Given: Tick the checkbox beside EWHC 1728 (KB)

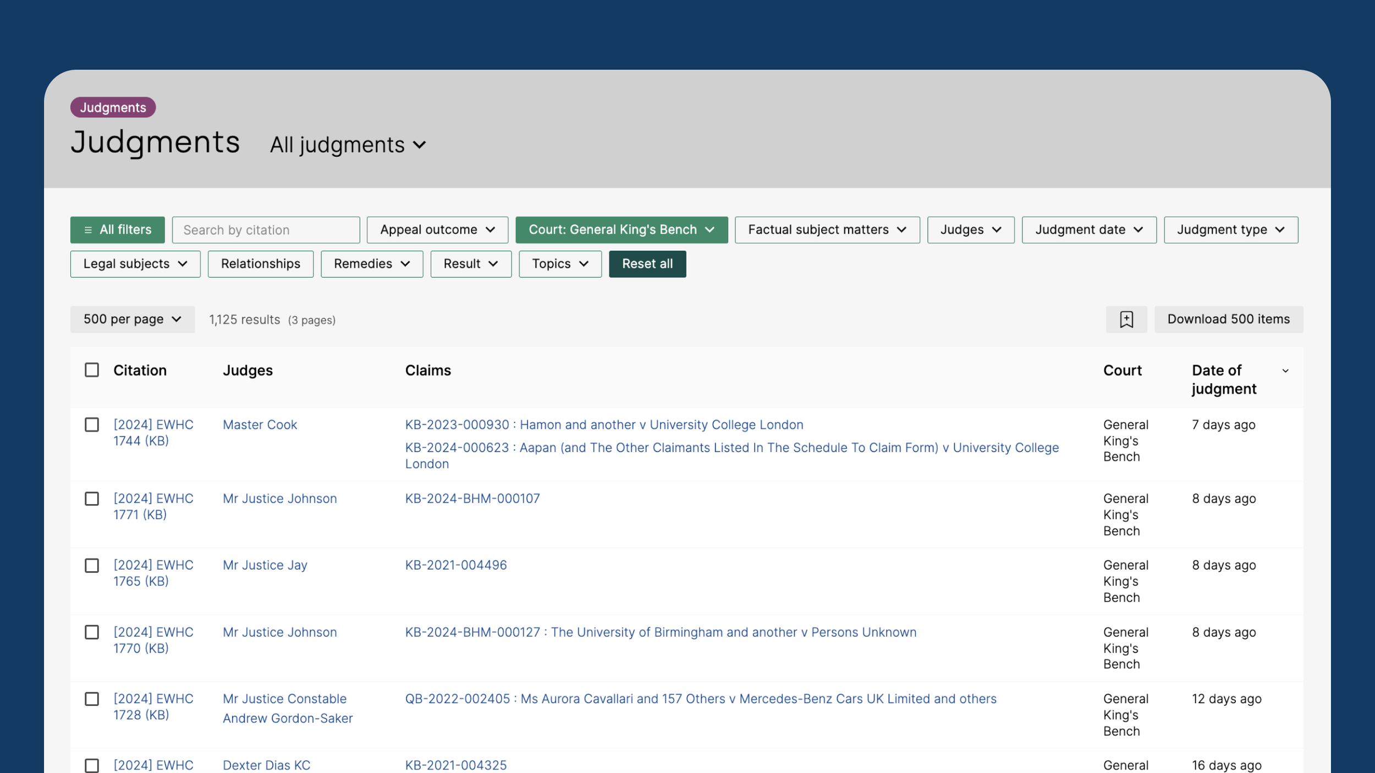Looking at the screenshot, I should (x=92, y=699).
